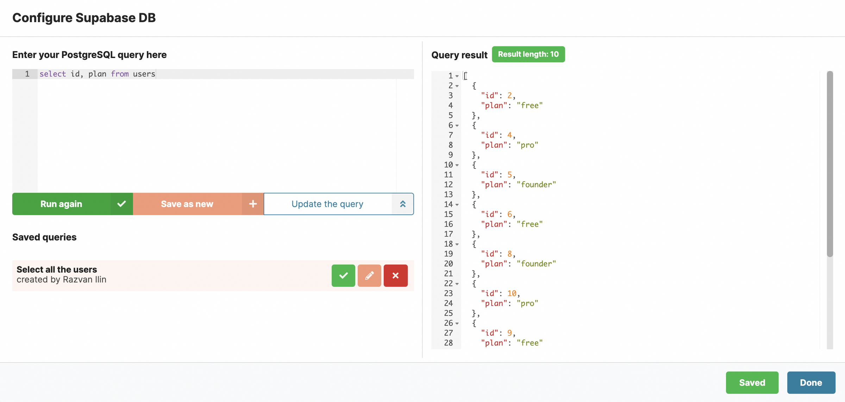This screenshot has height=402, width=845.
Task: Select Update the query
Action: (x=327, y=204)
